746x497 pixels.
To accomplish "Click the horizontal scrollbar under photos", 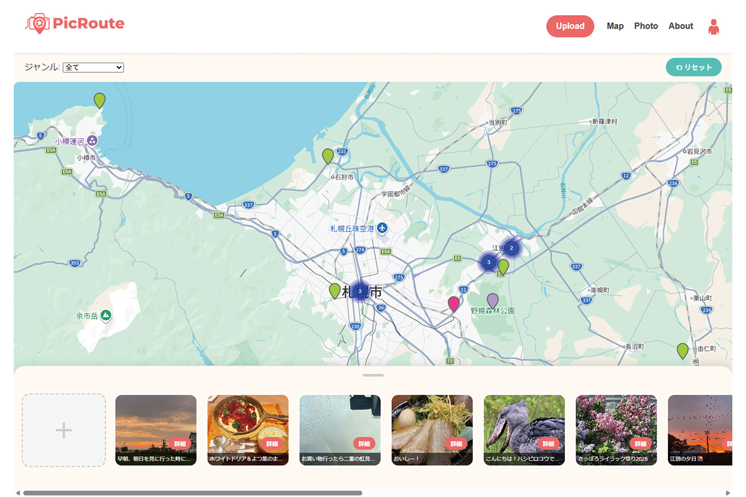I will tap(192, 493).
